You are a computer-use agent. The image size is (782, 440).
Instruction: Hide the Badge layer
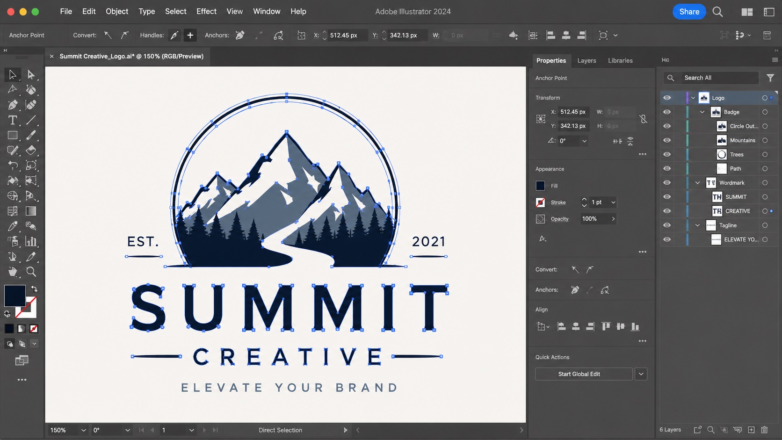coord(667,112)
